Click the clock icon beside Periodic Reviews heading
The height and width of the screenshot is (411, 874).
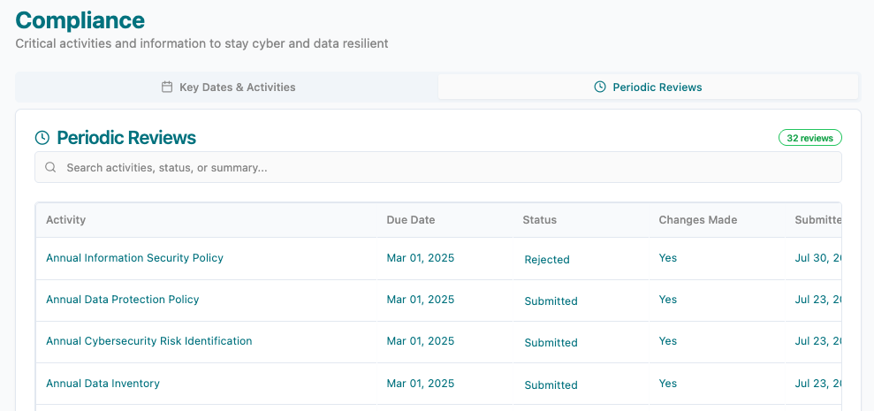click(x=42, y=138)
